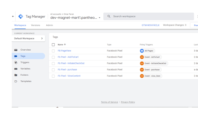Image resolution: width=198 pixels, height=119 pixels.
Task: Click the blue eye icon on All Pages trigger
Action: click(x=142, y=51)
